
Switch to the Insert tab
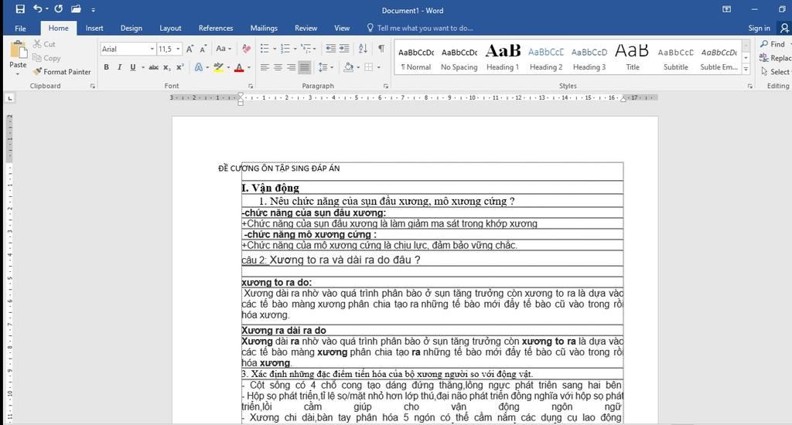pyautogui.click(x=94, y=29)
